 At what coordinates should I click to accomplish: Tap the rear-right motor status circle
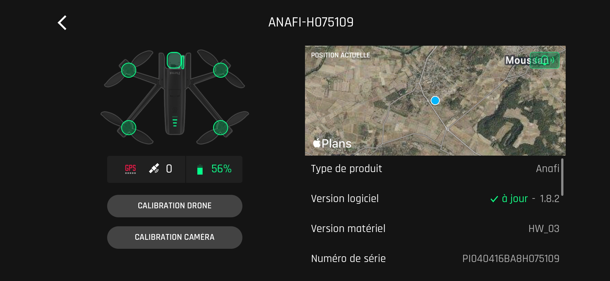pyautogui.click(x=221, y=128)
